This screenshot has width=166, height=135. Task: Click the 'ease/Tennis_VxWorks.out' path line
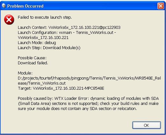42,83
